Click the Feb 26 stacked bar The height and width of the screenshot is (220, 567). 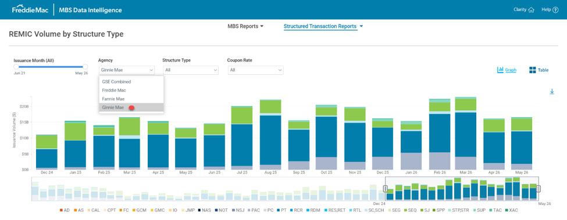tap(440, 134)
